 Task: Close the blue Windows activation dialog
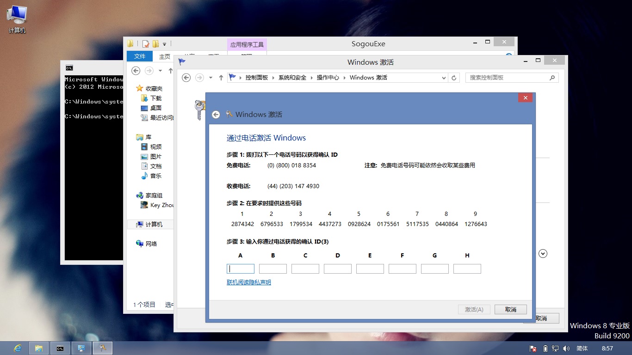(x=525, y=98)
